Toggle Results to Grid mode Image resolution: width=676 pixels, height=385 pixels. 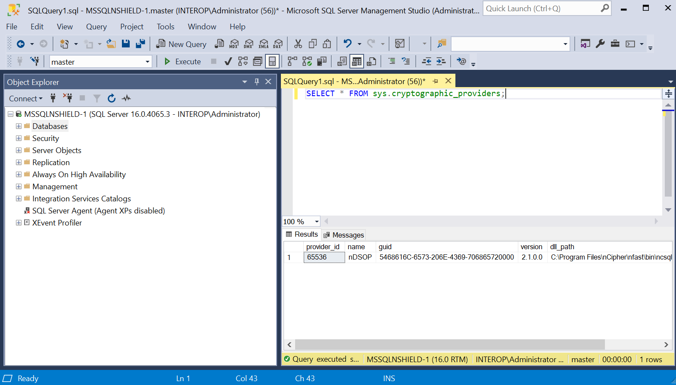click(x=357, y=61)
